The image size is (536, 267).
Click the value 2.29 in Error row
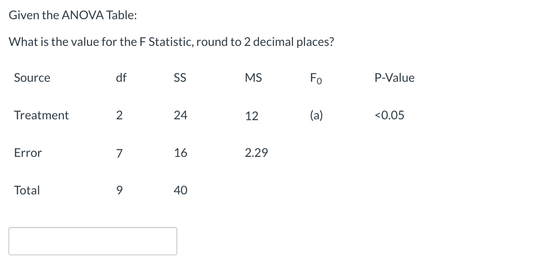point(256,153)
